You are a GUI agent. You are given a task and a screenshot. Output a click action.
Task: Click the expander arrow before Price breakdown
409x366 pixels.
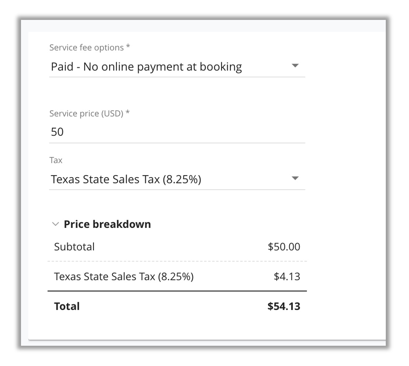55,224
